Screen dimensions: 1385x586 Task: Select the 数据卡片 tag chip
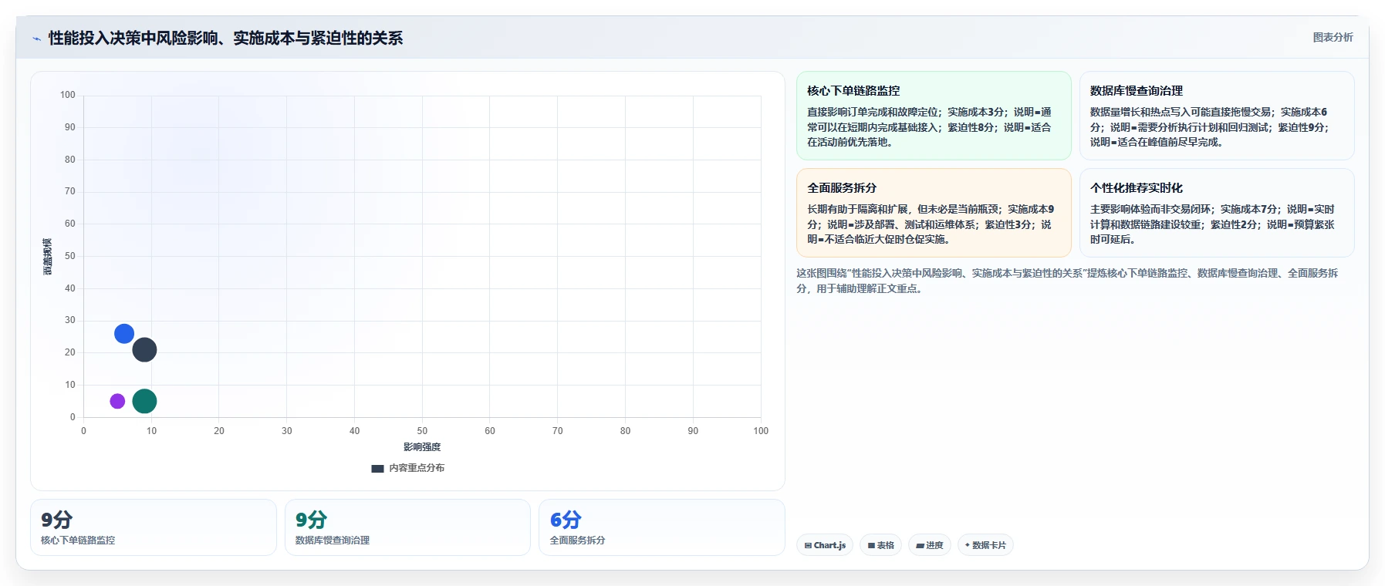pyautogui.click(x=985, y=545)
